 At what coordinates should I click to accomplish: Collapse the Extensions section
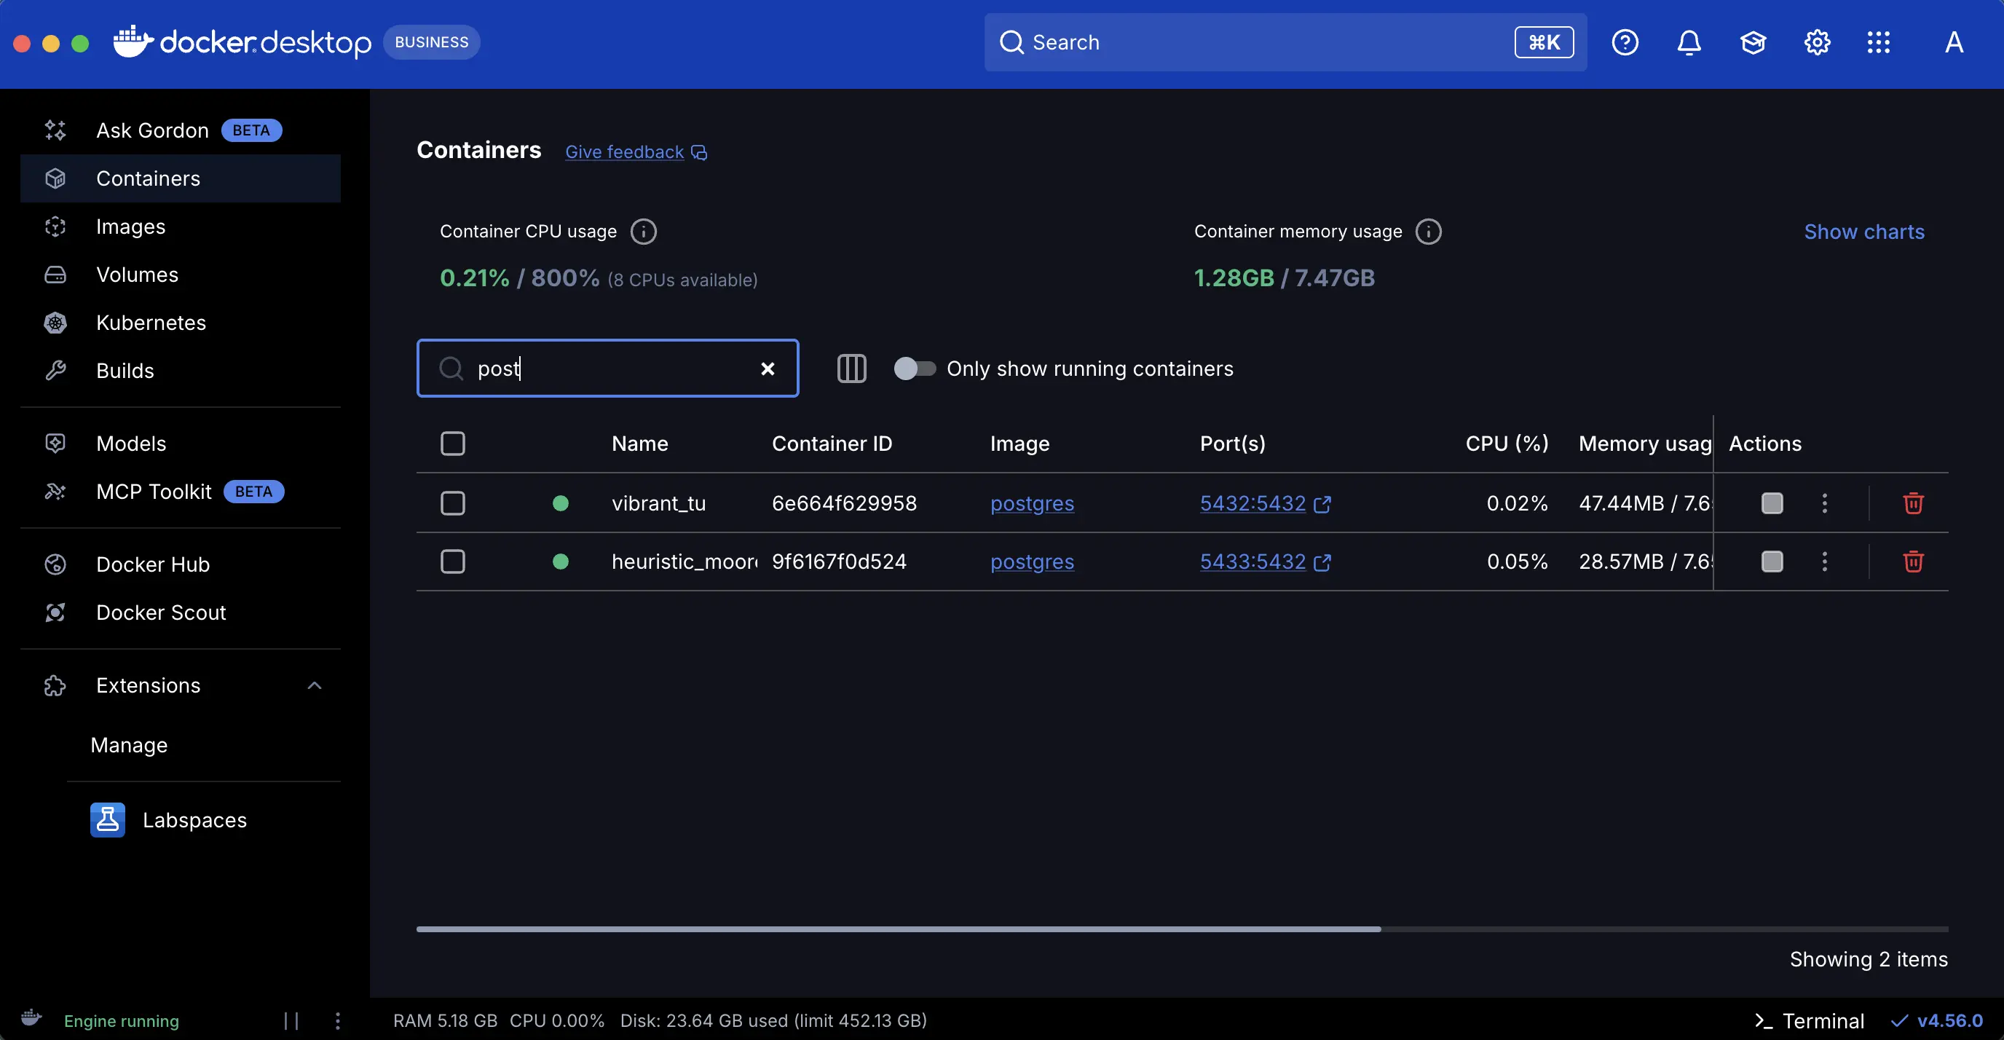[x=314, y=685]
